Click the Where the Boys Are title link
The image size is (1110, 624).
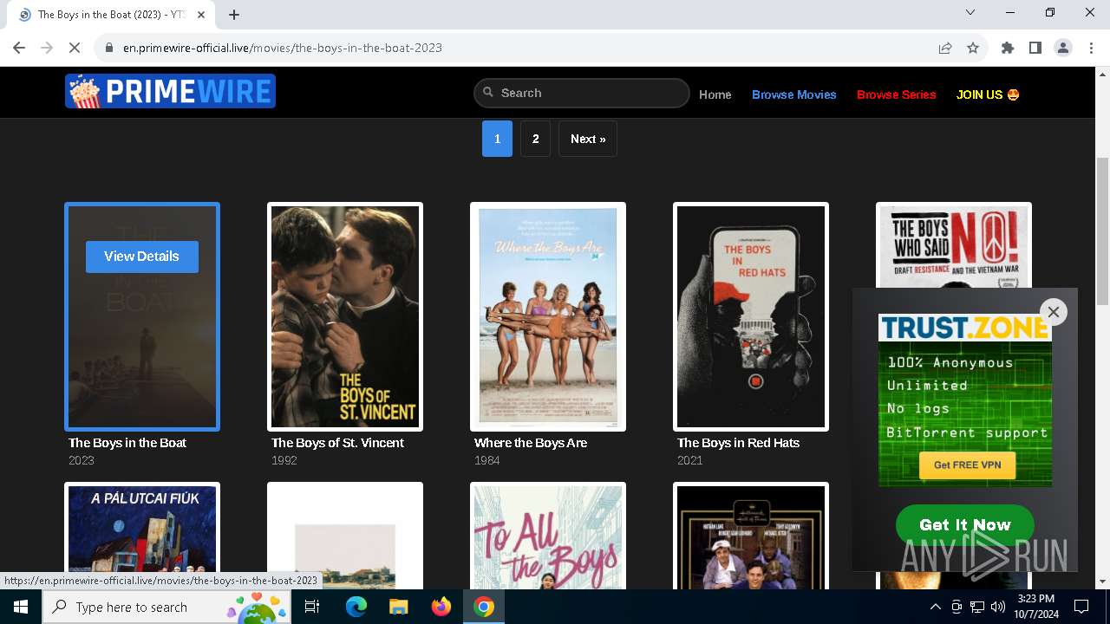tap(531, 443)
